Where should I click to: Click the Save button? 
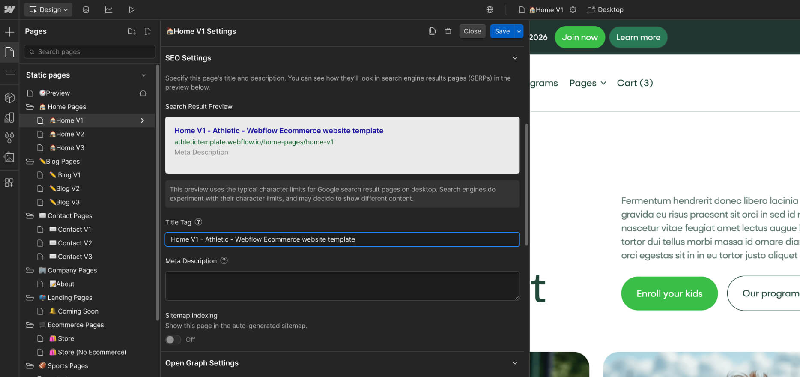point(502,31)
